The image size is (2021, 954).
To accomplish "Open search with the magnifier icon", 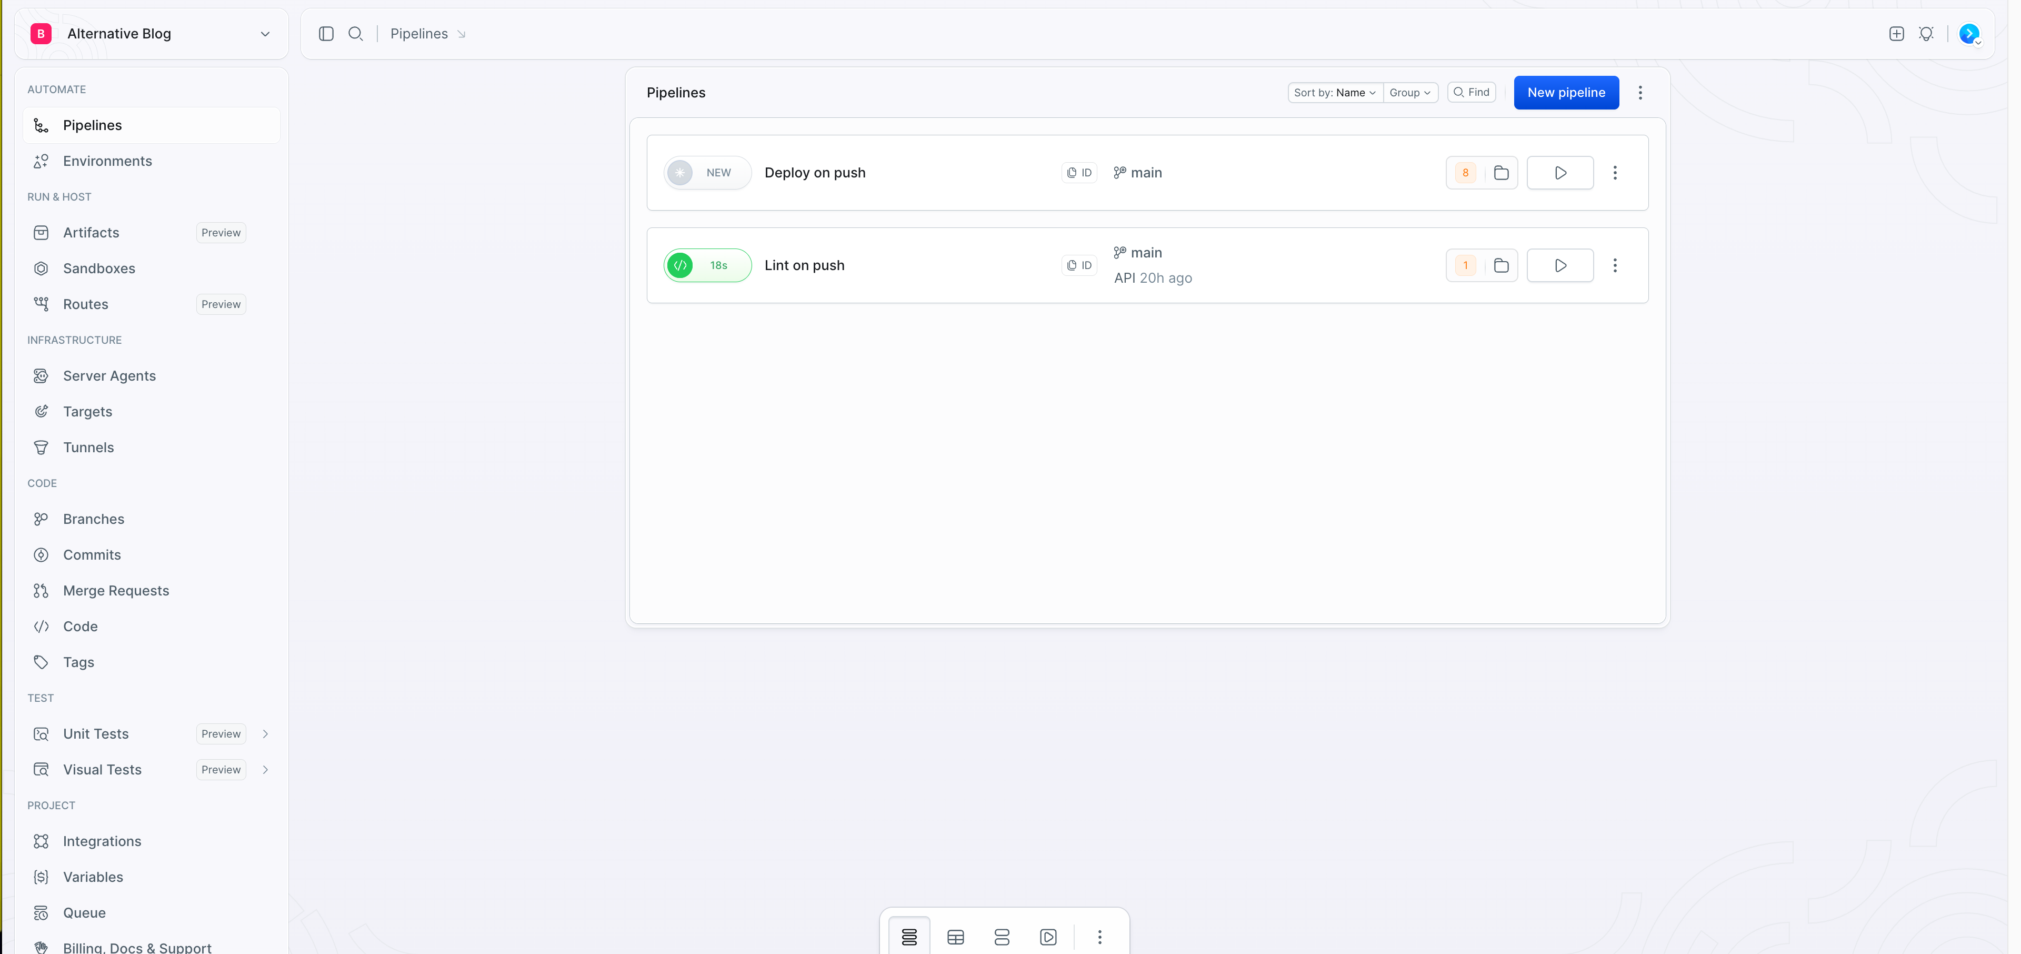I will 355,34.
